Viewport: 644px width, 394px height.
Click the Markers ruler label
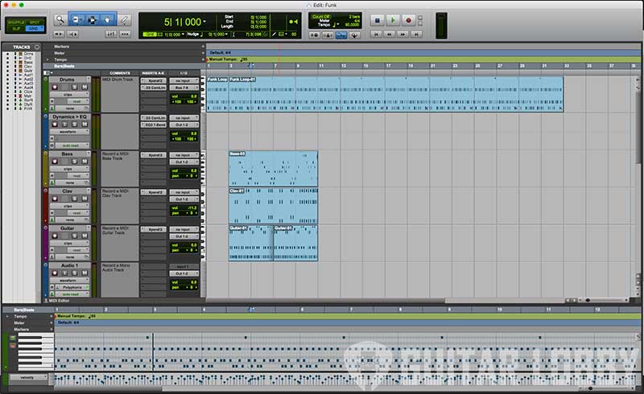point(62,47)
